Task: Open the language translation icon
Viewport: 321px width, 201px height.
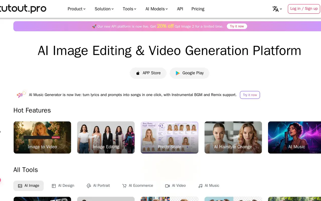Action: (275, 9)
